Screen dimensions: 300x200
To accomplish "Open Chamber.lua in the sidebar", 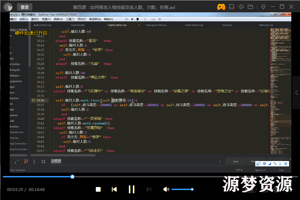I will pyautogui.click(x=17, y=132).
